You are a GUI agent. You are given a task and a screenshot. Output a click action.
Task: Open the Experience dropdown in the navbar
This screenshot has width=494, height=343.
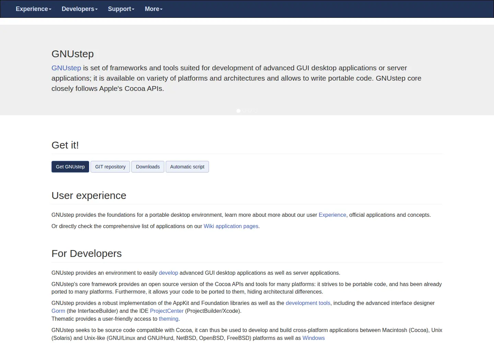click(33, 9)
